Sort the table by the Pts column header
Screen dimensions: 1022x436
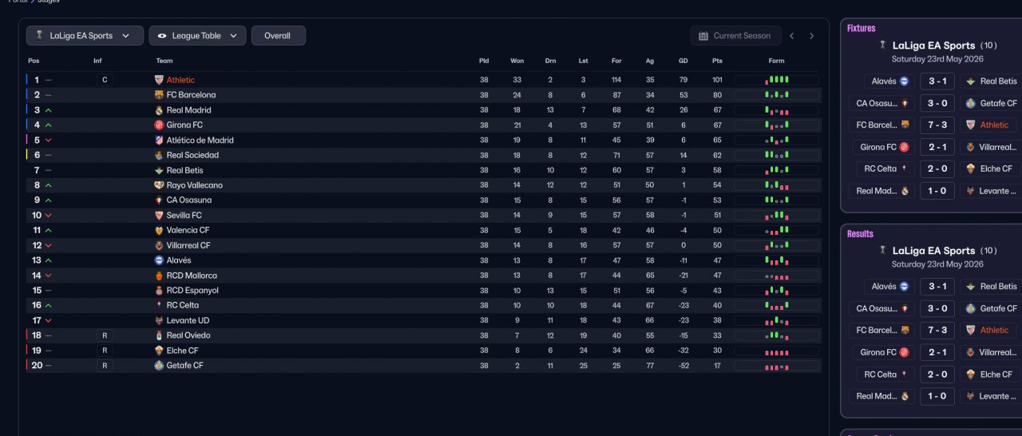click(x=717, y=61)
